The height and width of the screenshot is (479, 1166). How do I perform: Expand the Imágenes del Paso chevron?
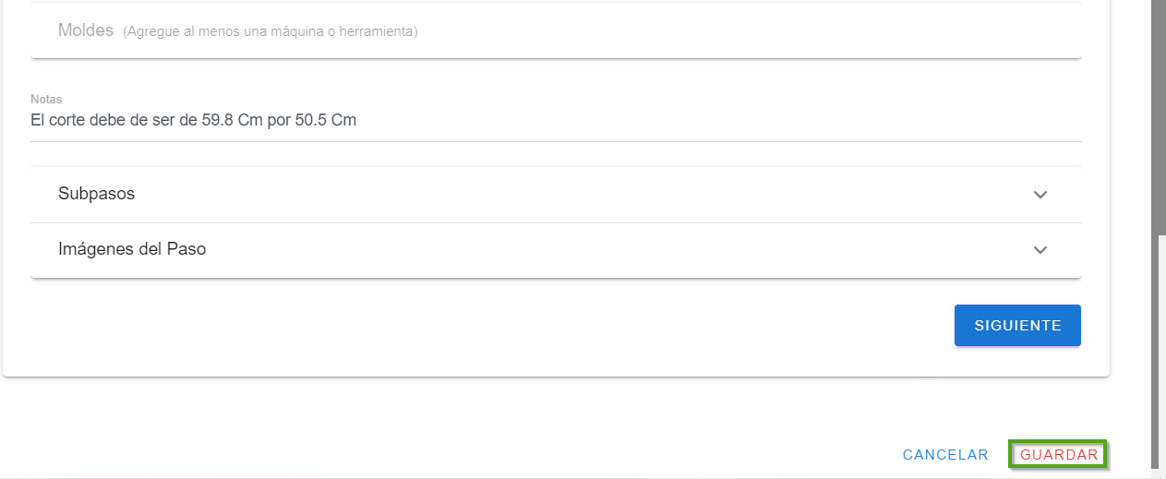click(1040, 250)
